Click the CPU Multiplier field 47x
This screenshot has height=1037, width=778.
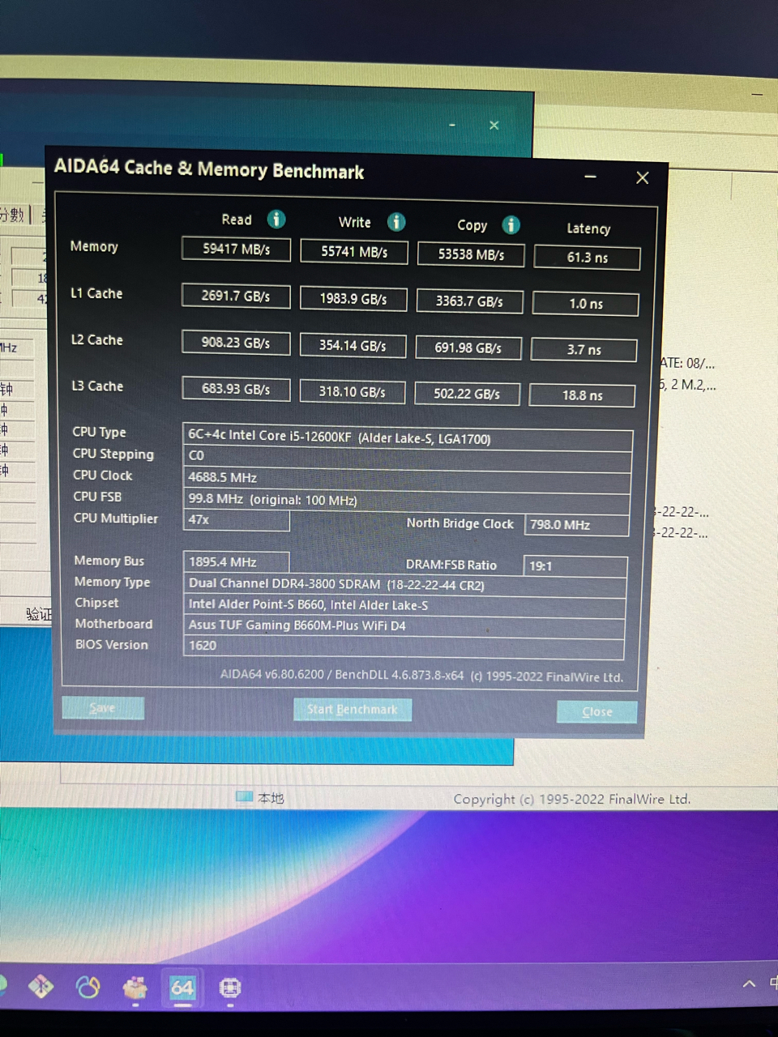click(x=236, y=520)
